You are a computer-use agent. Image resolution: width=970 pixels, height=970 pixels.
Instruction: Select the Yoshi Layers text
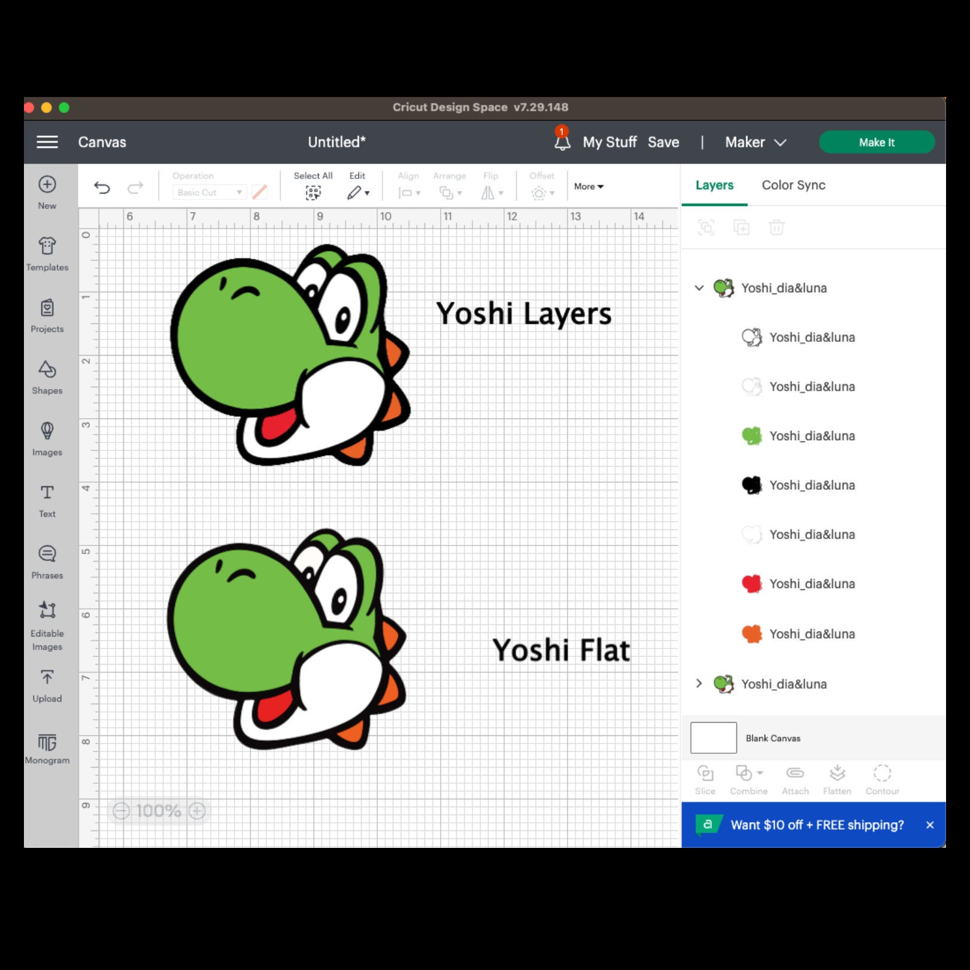point(524,314)
